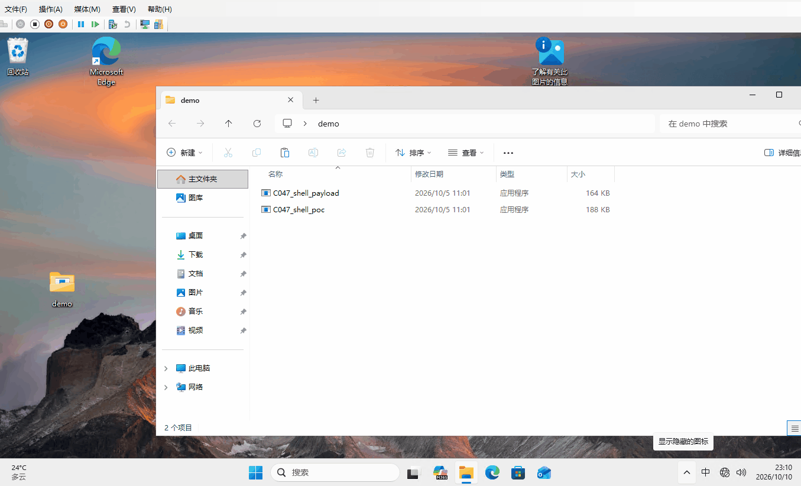The width and height of the screenshot is (801, 486).
Task: Open the see more (…) toolbar button
Action: [508, 153]
